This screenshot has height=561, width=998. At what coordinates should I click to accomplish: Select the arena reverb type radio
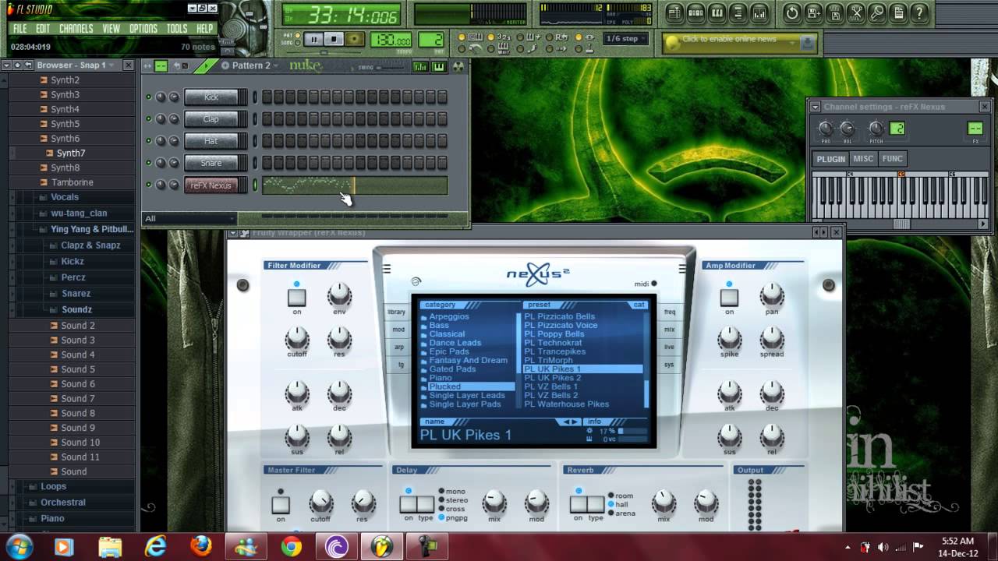click(x=611, y=513)
